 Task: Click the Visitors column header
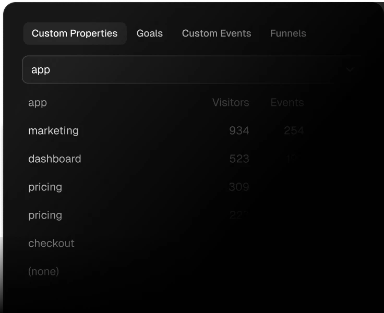pos(231,102)
